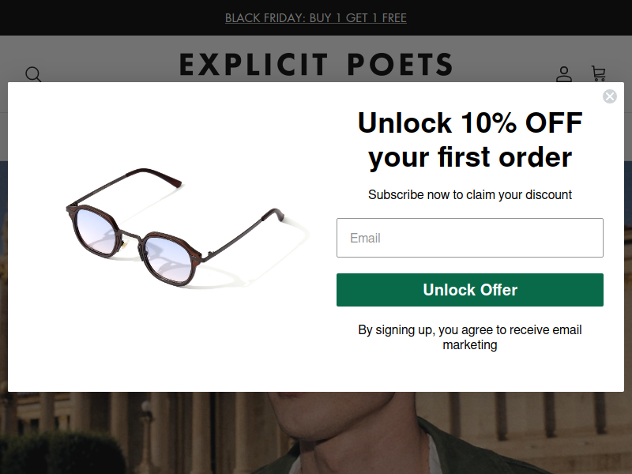Focus the Email input field
Image resolution: width=632 pixels, height=474 pixels.
point(469,238)
